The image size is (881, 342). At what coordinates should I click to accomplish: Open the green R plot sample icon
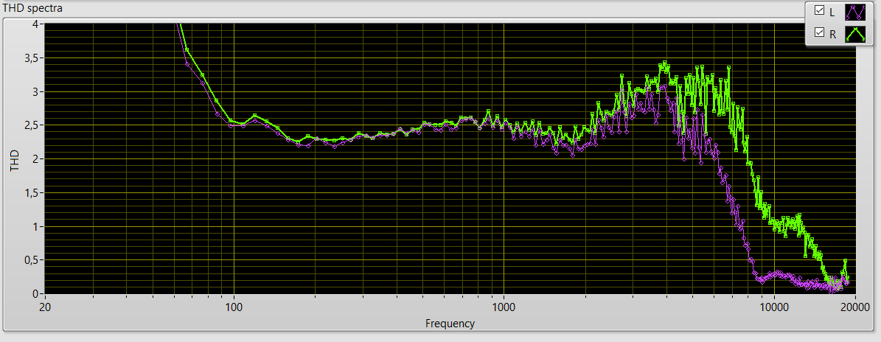(855, 34)
